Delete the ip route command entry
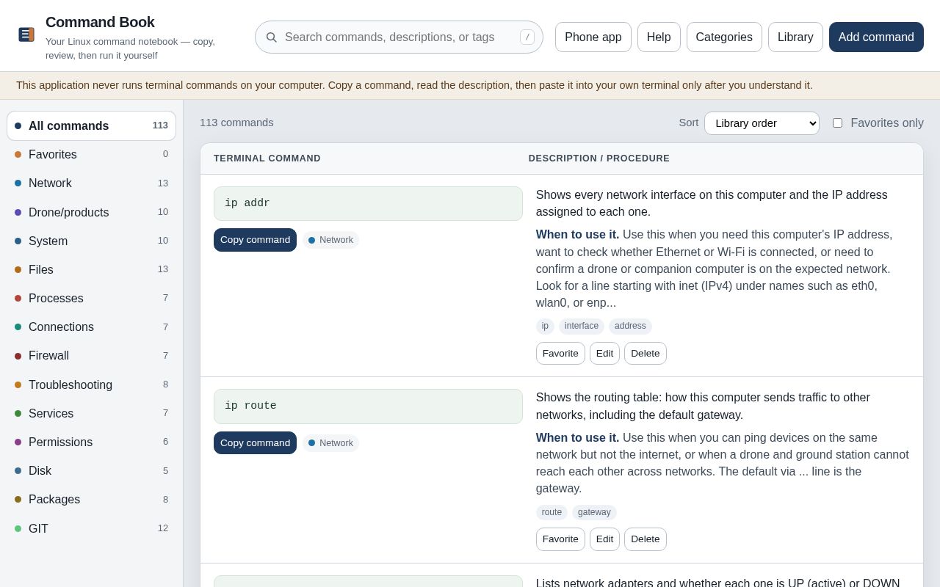This screenshot has width=940, height=587. coord(646,539)
